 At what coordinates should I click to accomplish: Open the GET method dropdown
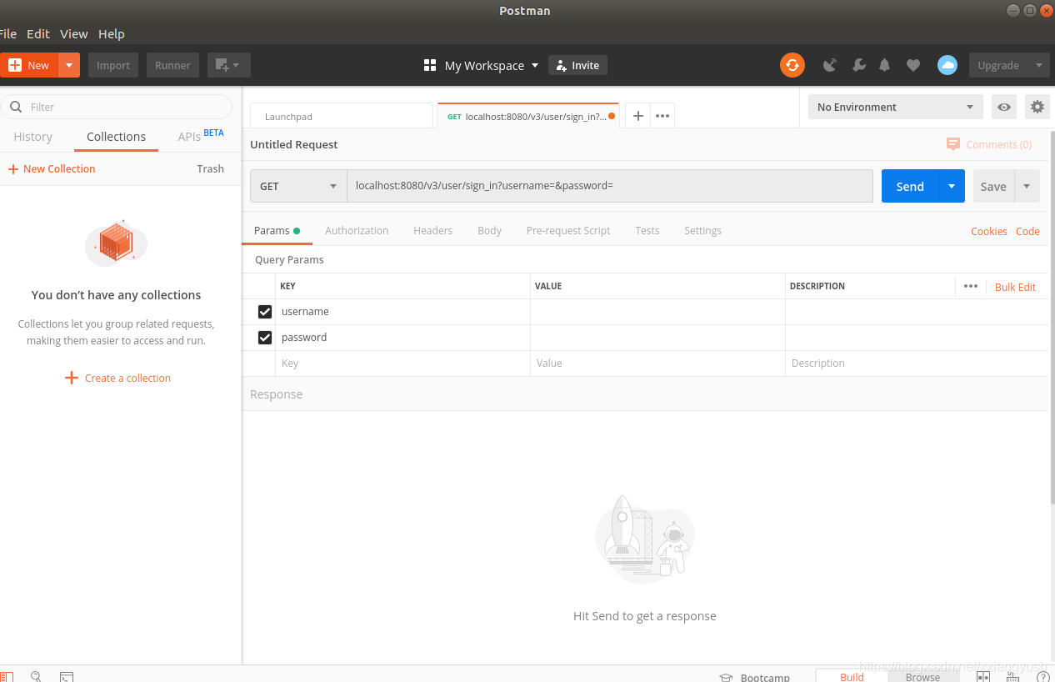(x=298, y=186)
